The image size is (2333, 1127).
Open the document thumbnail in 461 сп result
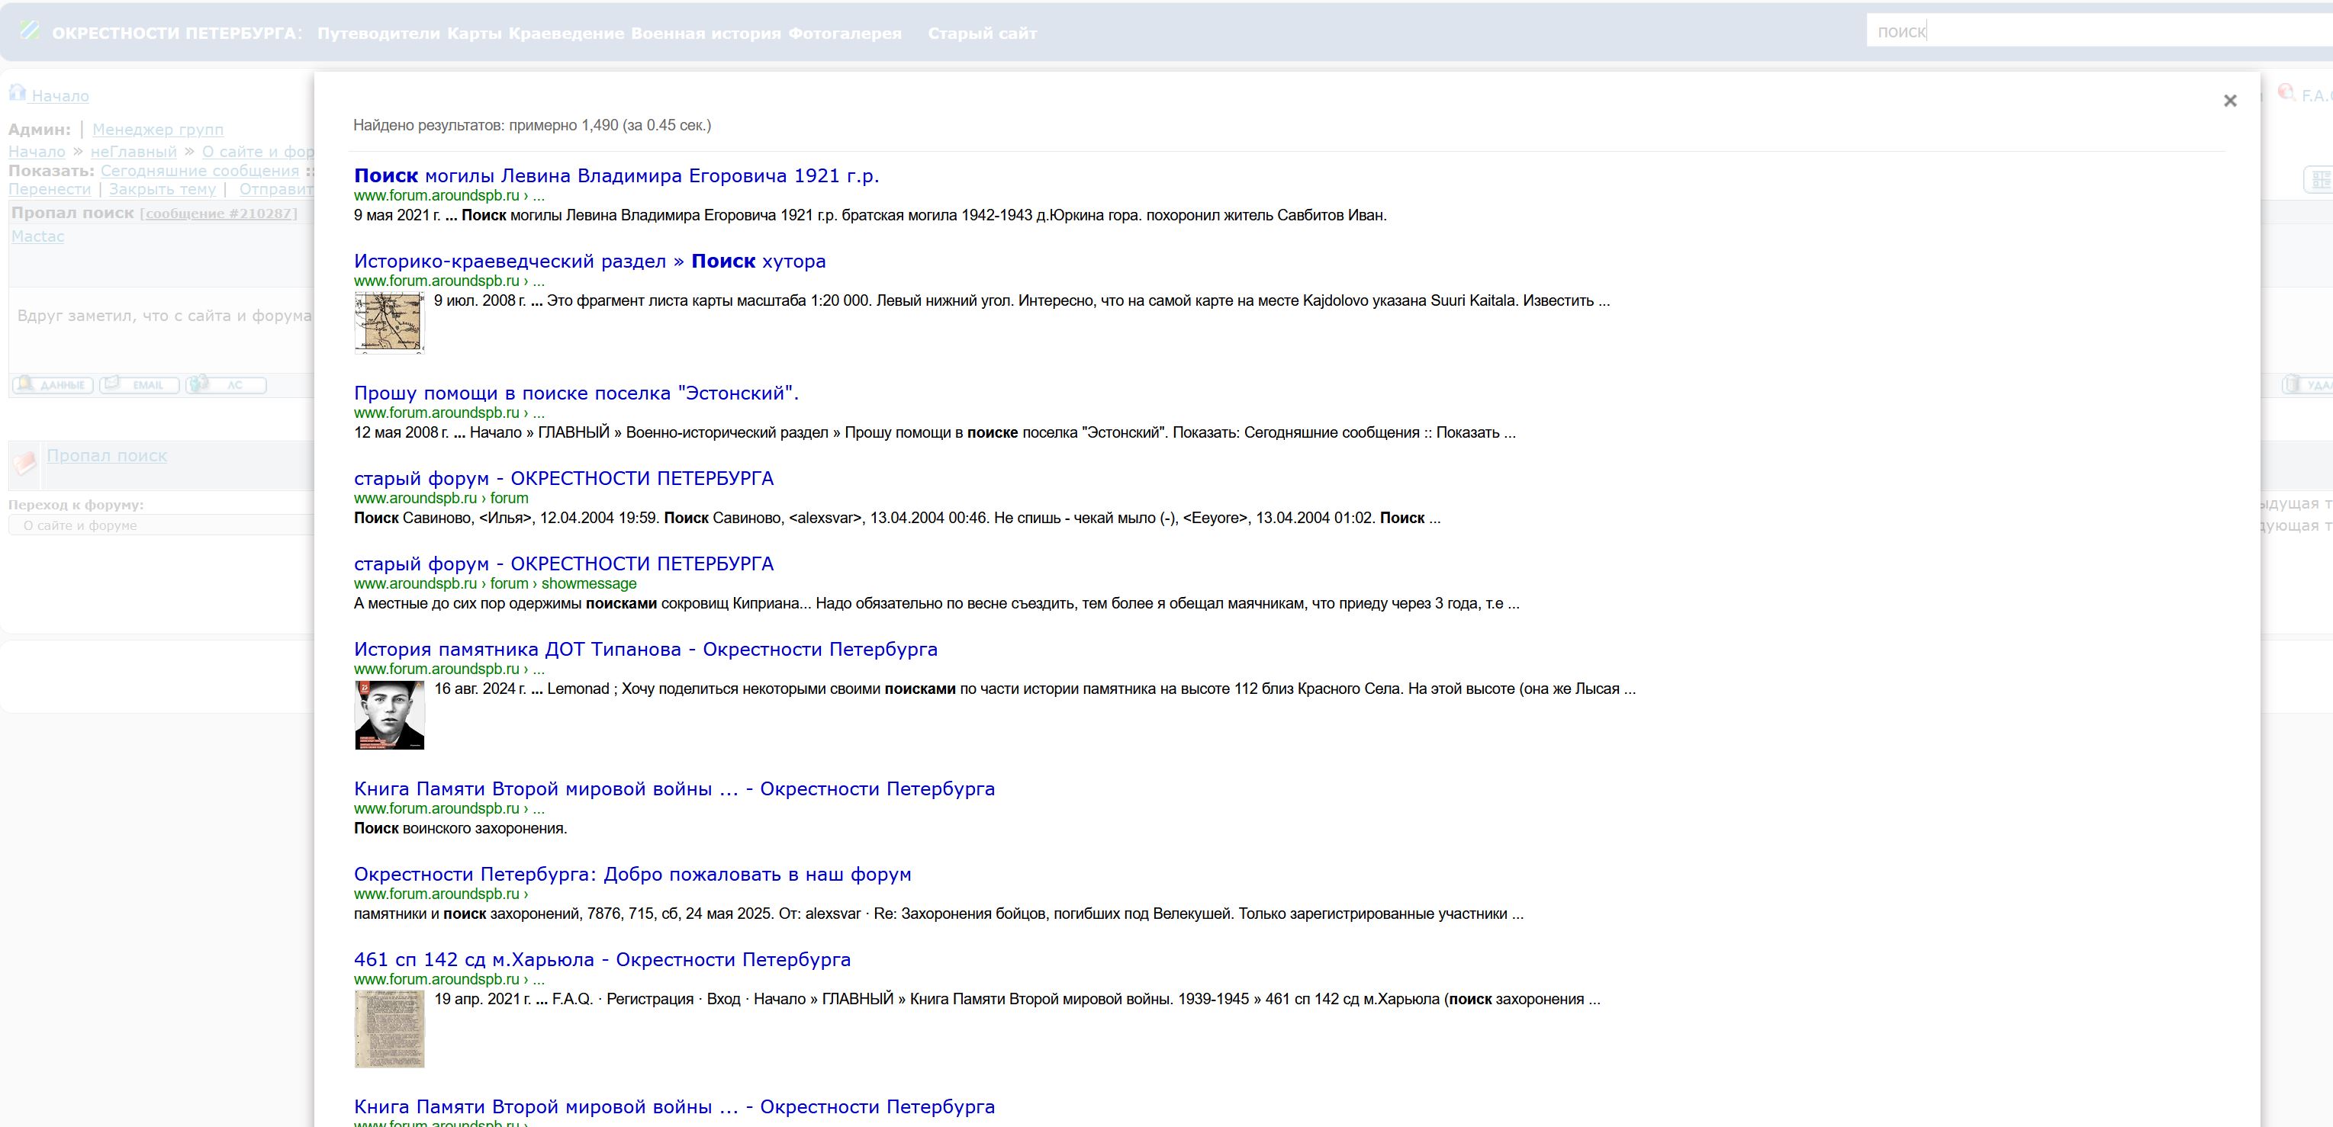click(x=389, y=1029)
